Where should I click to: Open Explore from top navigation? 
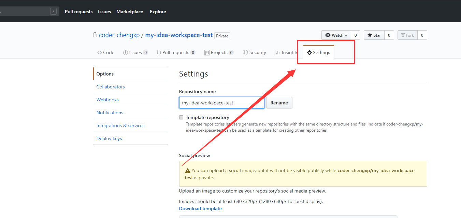(158, 12)
